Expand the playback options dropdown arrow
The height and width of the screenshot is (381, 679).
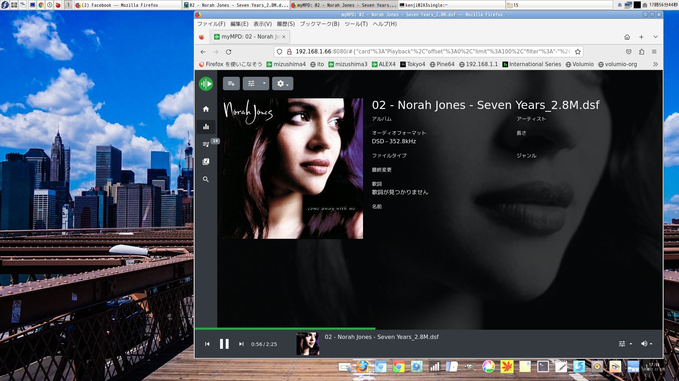click(264, 83)
